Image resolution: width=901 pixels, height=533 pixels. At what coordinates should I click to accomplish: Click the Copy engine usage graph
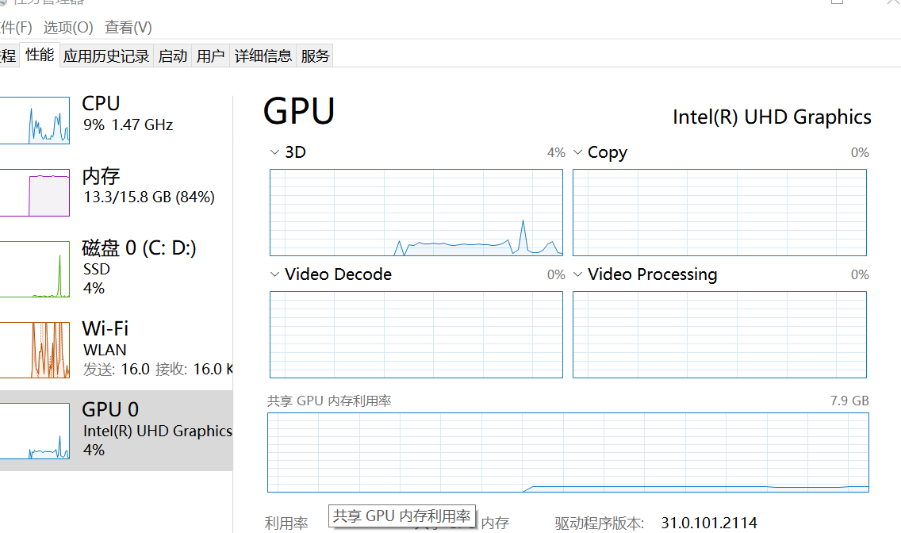tap(719, 213)
